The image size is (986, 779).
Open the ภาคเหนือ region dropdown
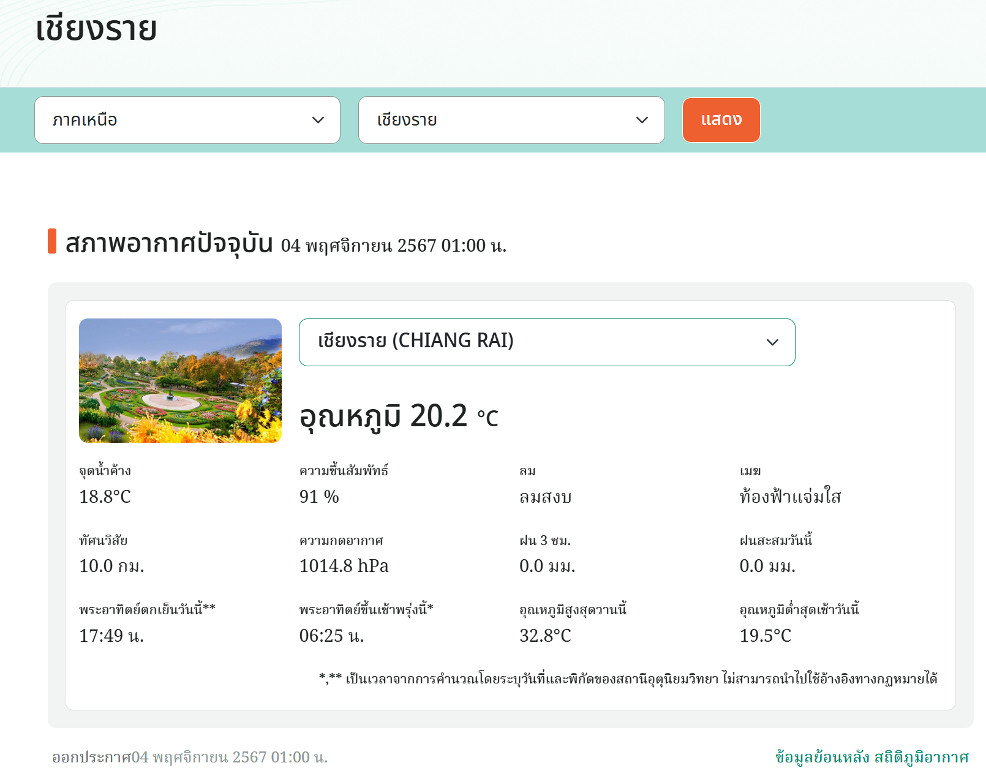pyautogui.click(x=187, y=120)
